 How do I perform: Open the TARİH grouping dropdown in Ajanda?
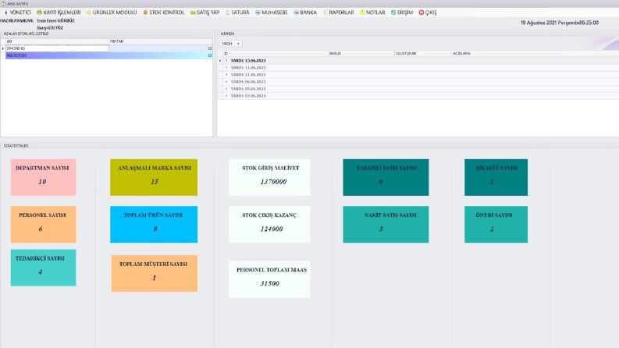tap(231, 44)
